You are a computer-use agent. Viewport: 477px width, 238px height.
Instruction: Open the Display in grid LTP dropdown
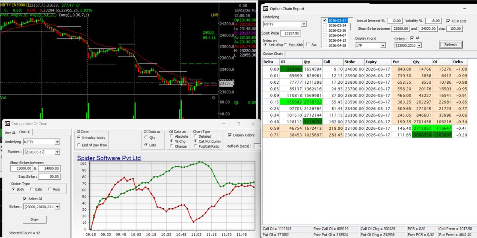click(x=383, y=46)
